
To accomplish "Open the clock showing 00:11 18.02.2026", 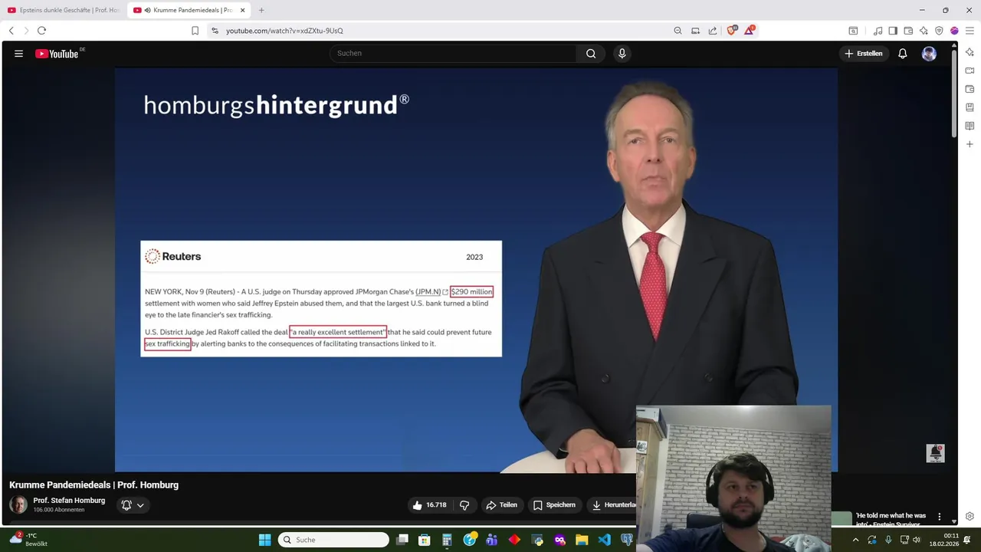I will pos(944,540).
